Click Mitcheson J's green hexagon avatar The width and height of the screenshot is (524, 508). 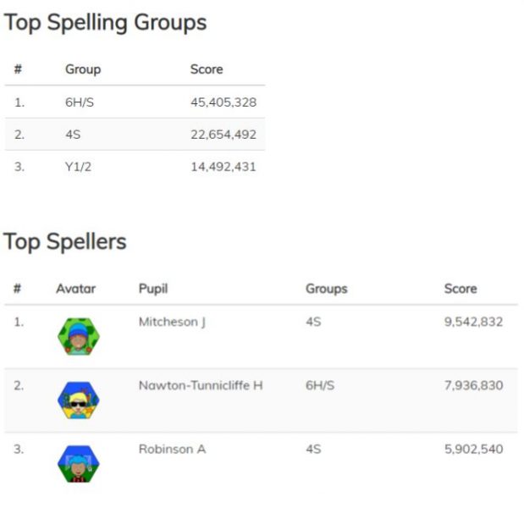pos(79,336)
